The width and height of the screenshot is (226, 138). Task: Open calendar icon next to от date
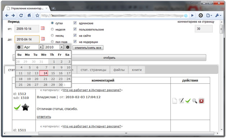tap(43, 28)
